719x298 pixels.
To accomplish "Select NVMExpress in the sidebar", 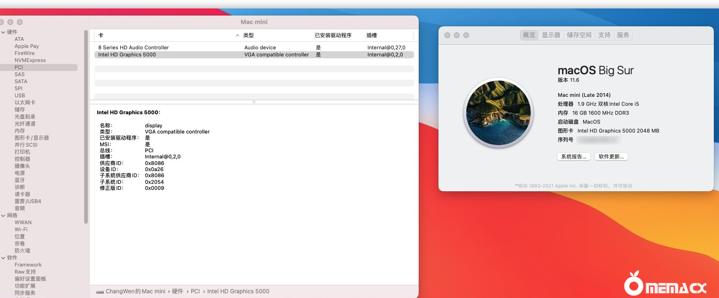I will (30, 60).
